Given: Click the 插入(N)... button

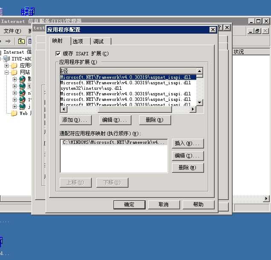Looking at the screenshot, I should [188, 143].
